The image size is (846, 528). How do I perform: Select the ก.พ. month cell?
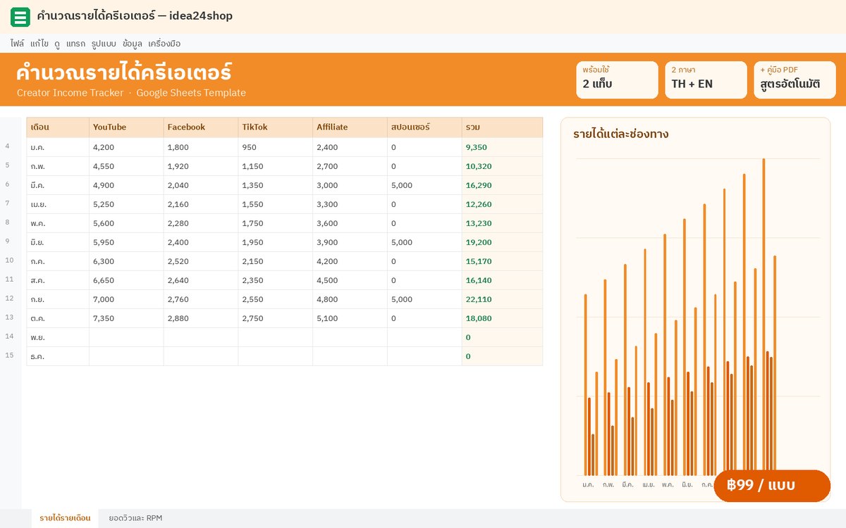point(58,166)
